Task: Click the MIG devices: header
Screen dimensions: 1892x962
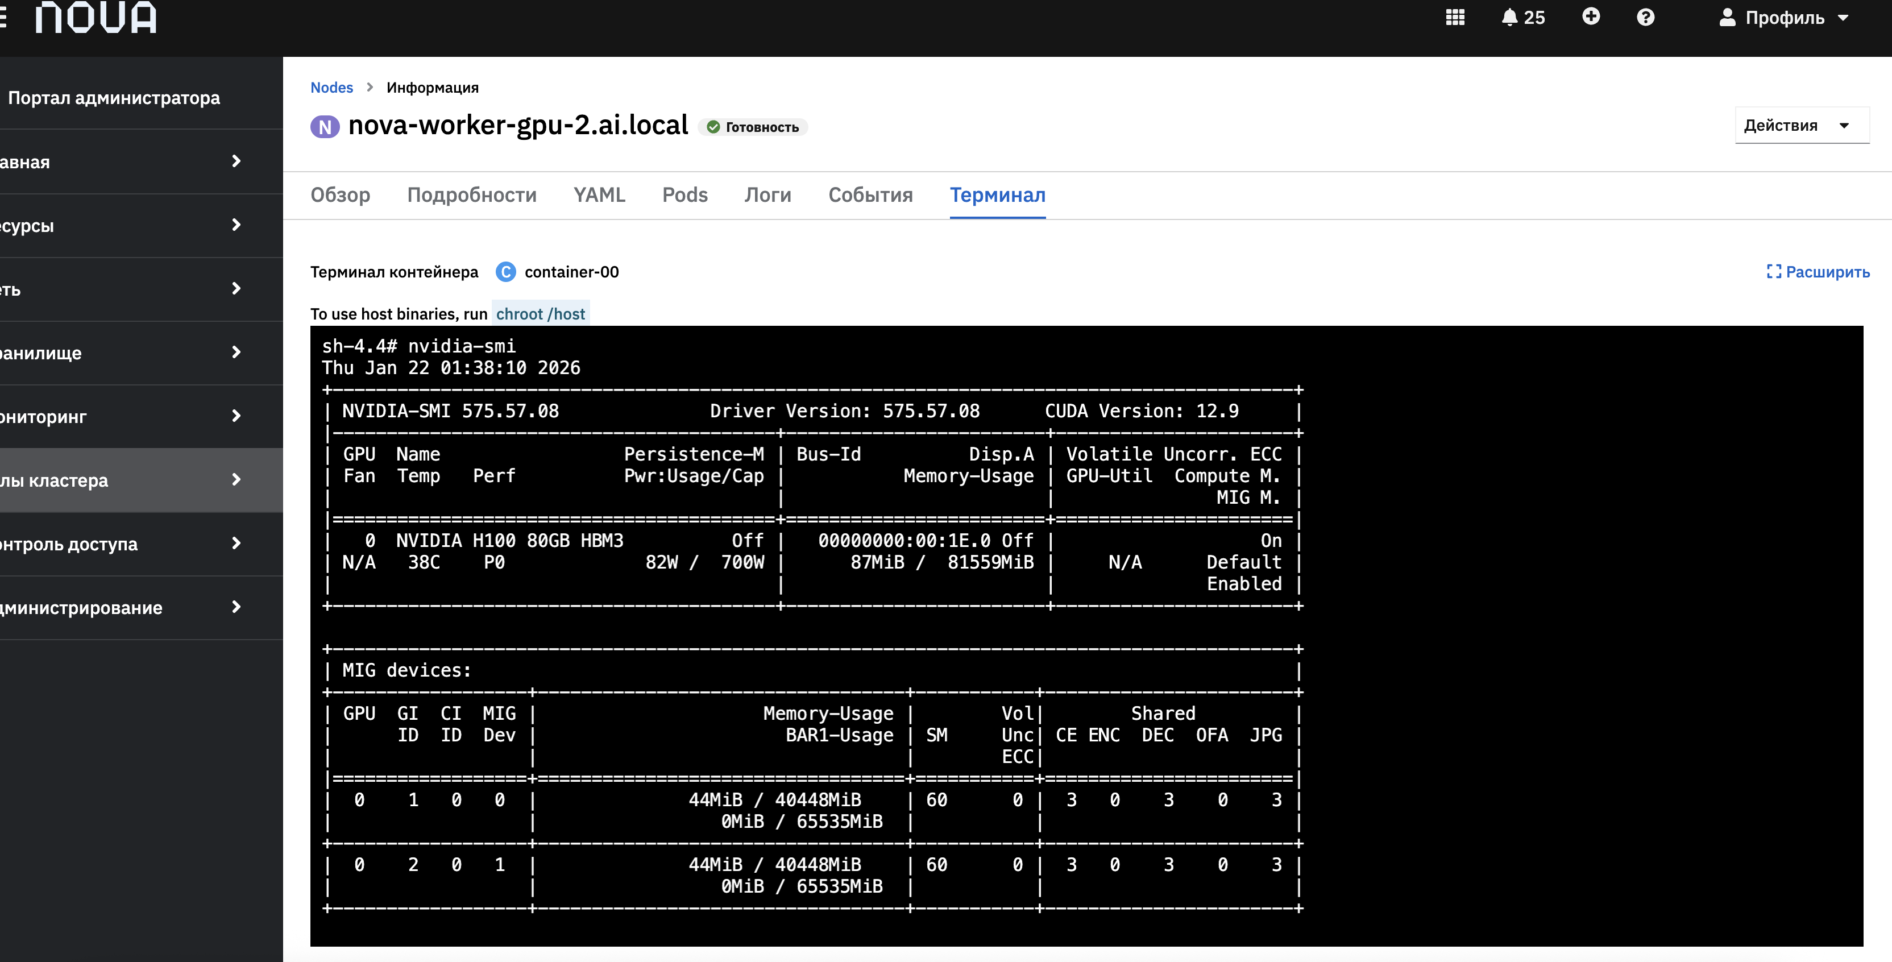Action: [x=406, y=670]
